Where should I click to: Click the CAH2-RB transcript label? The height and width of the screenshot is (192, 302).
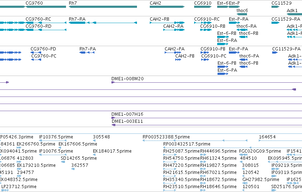[159, 19]
